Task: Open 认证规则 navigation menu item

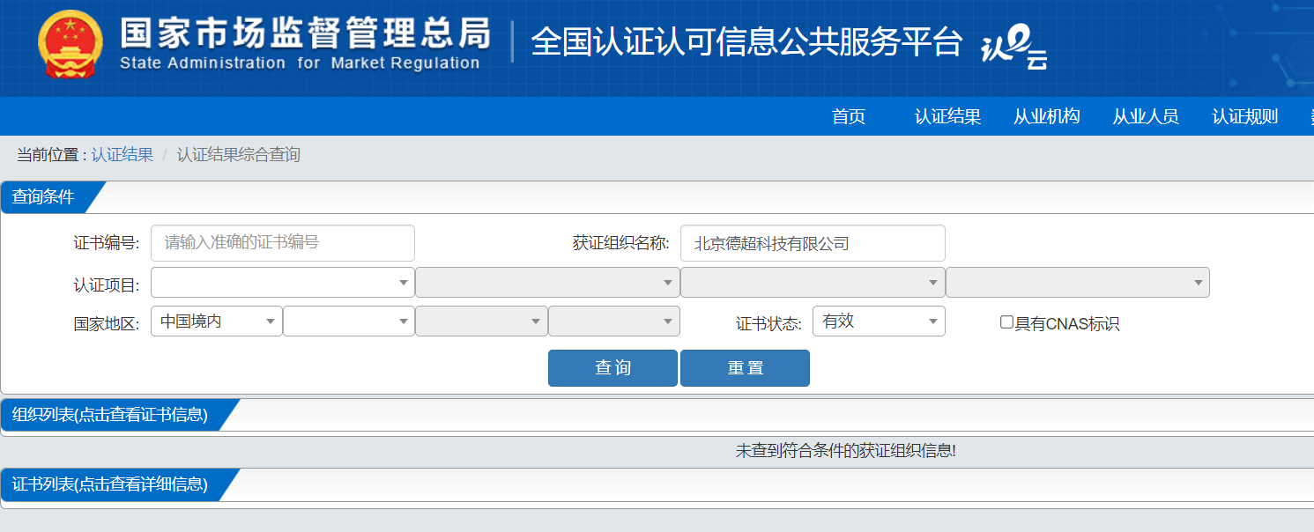Action: point(1244,116)
